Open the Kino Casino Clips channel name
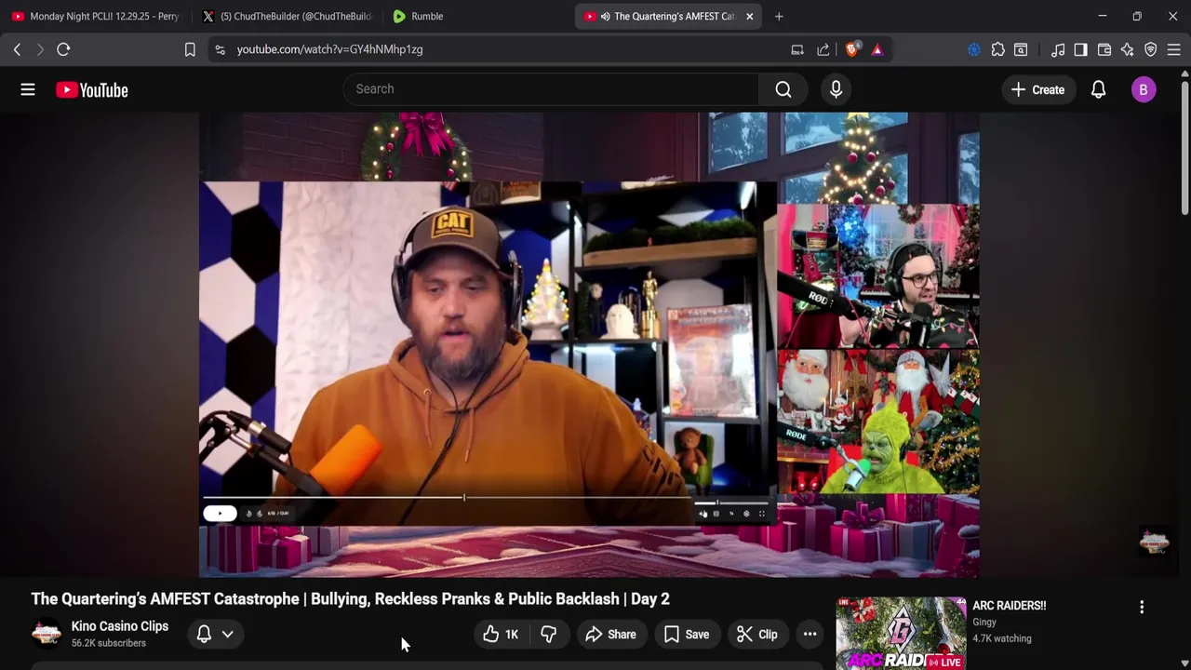 click(x=120, y=626)
